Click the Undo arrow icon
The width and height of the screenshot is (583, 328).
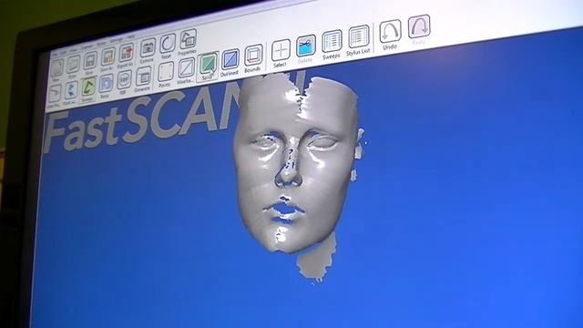pos(390,31)
